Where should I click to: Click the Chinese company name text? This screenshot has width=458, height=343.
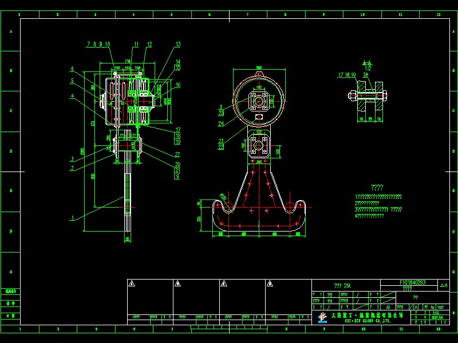pos(367,315)
